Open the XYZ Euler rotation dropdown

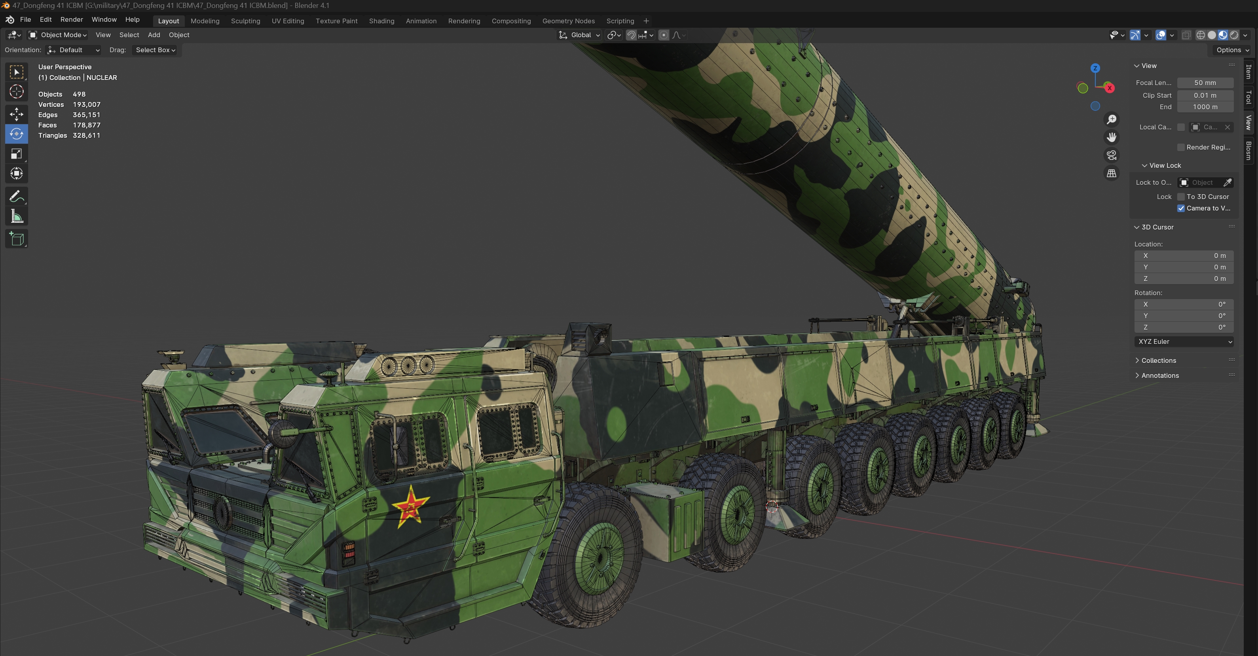click(x=1184, y=342)
